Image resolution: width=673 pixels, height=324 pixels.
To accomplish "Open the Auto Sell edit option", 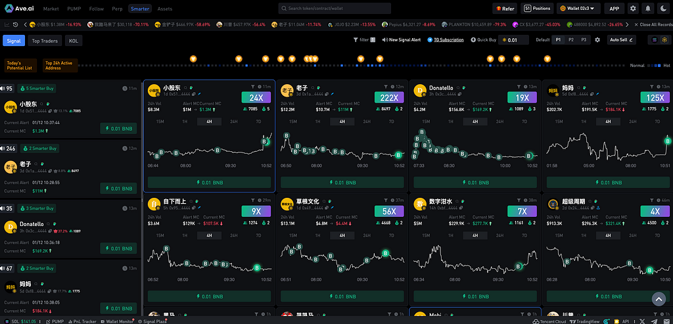I will (622, 40).
